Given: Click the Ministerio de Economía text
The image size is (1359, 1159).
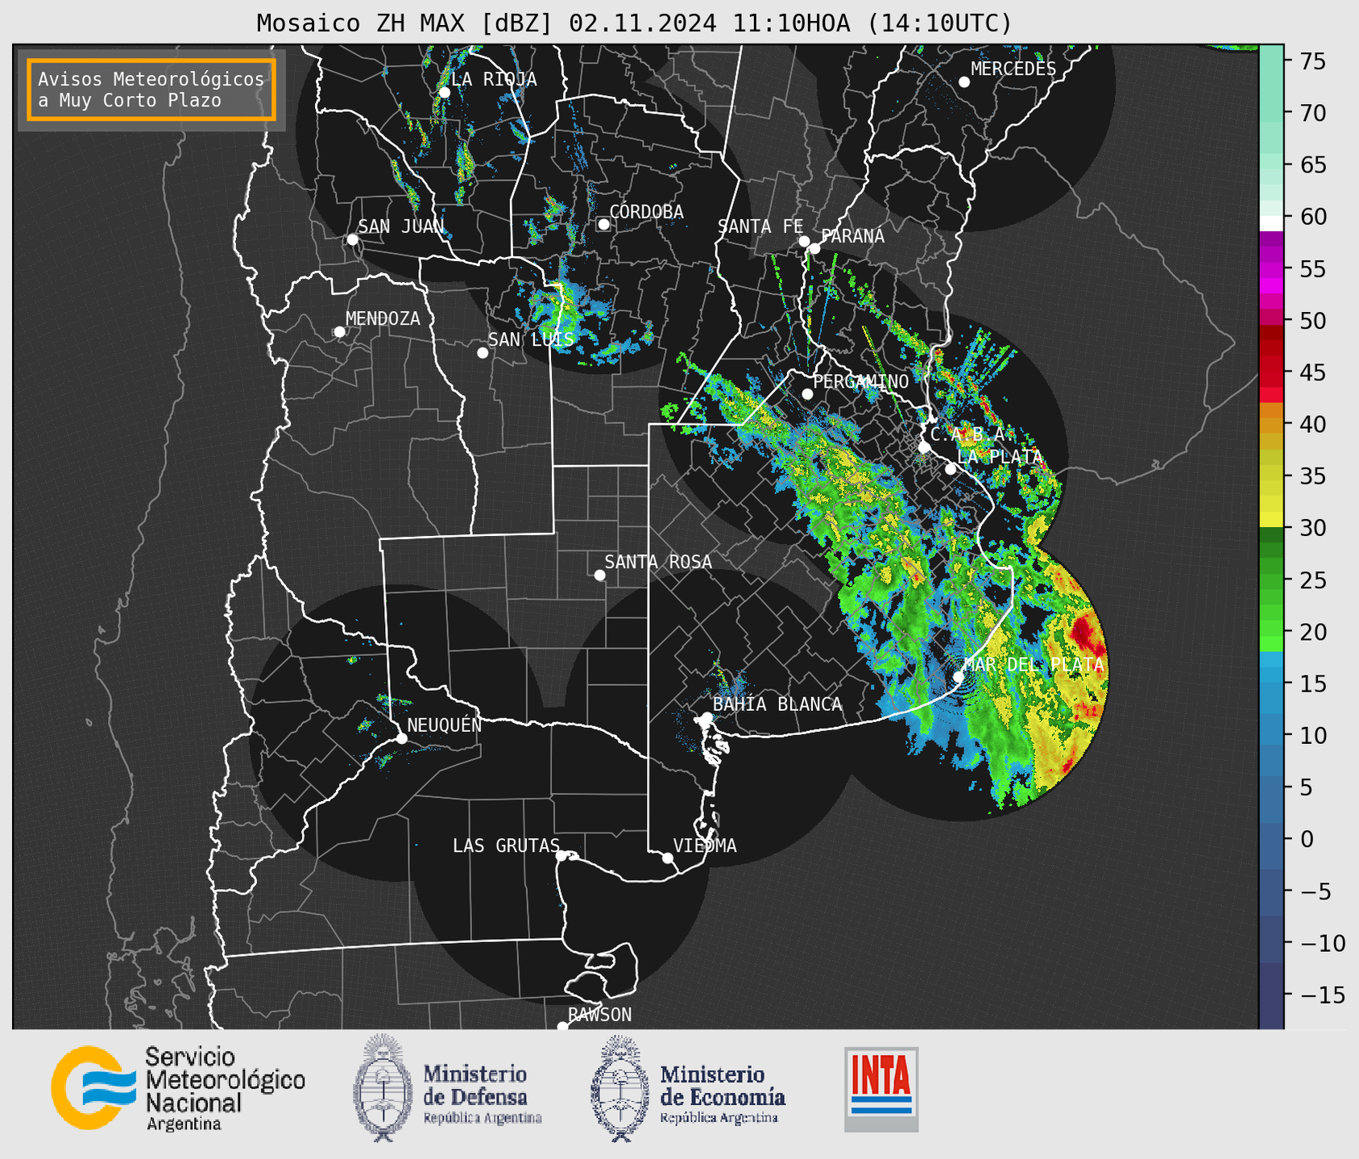Looking at the screenshot, I should tap(723, 1094).
